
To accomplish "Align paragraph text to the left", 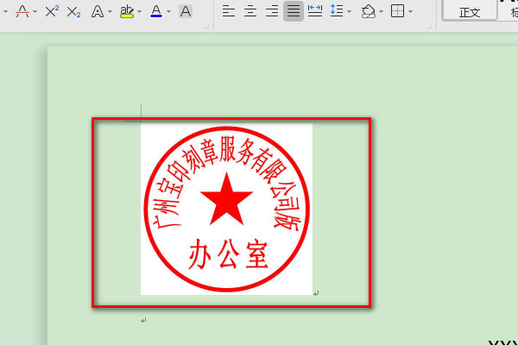I will click(x=228, y=11).
